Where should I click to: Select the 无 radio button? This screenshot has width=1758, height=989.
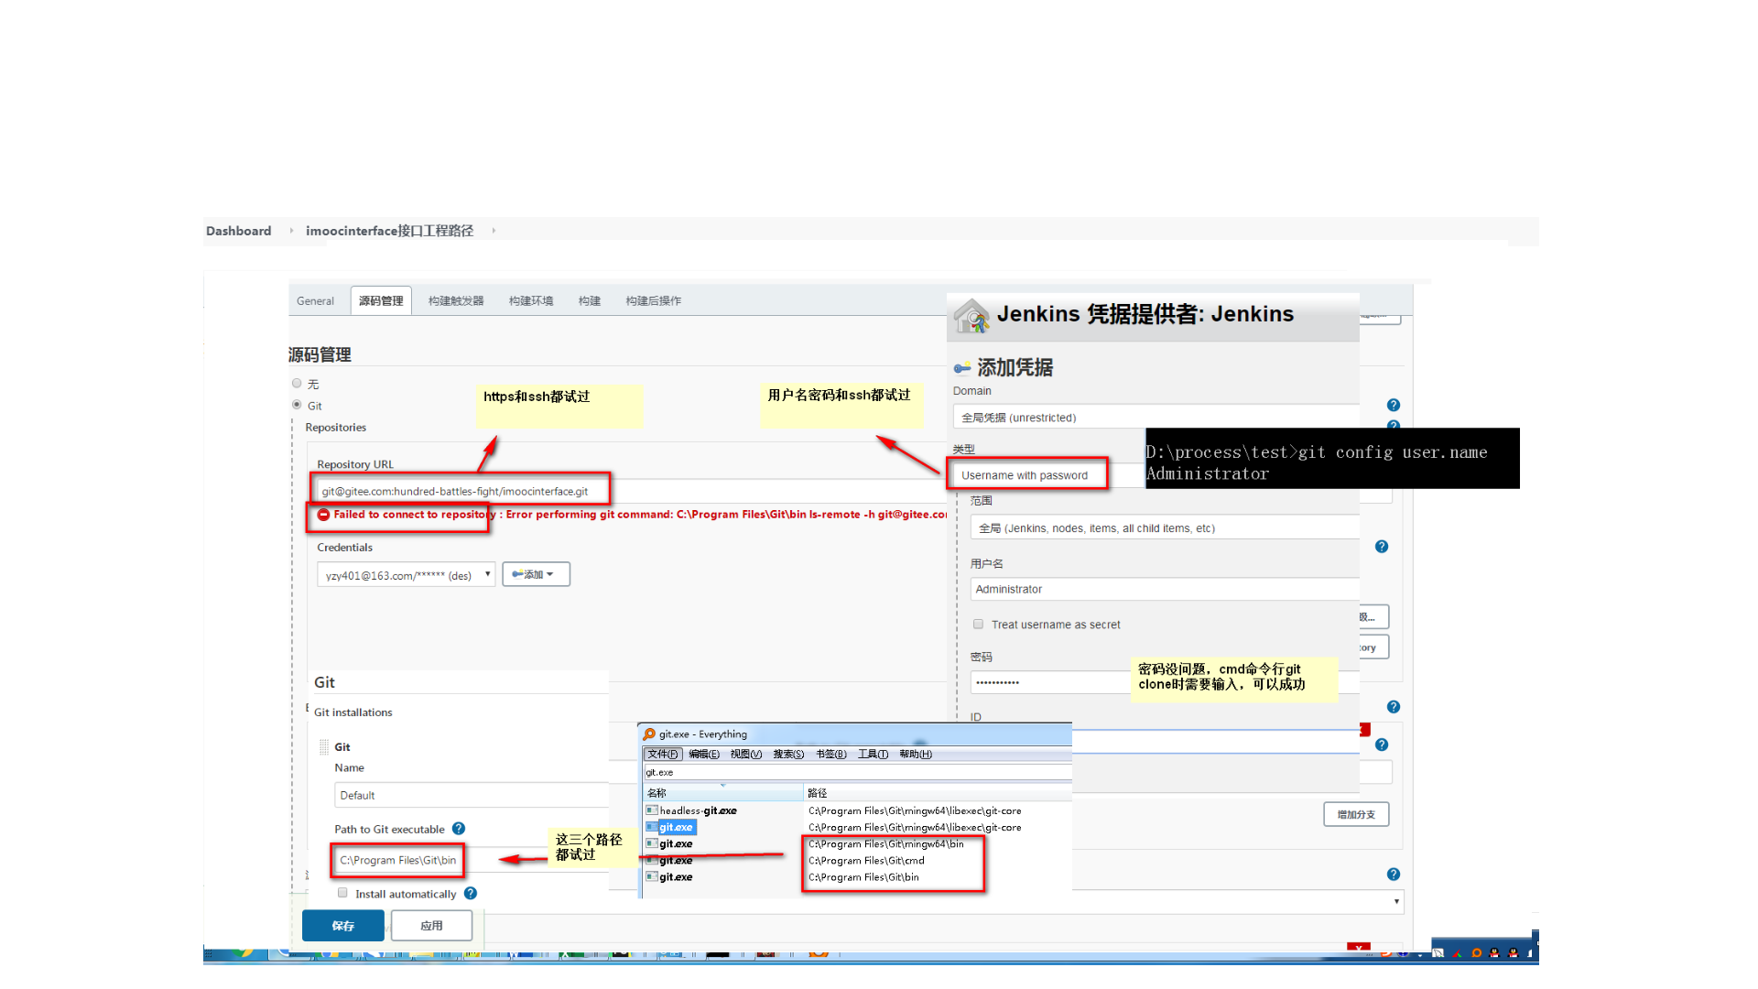click(297, 384)
